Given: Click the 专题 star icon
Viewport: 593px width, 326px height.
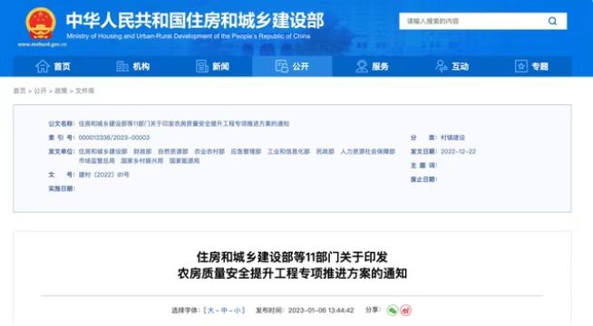Looking at the screenshot, I should coord(521,66).
